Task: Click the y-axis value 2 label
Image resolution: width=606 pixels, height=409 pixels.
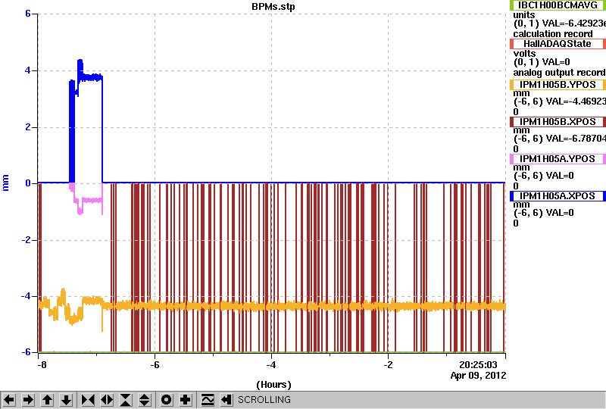Action: (28, 127)
